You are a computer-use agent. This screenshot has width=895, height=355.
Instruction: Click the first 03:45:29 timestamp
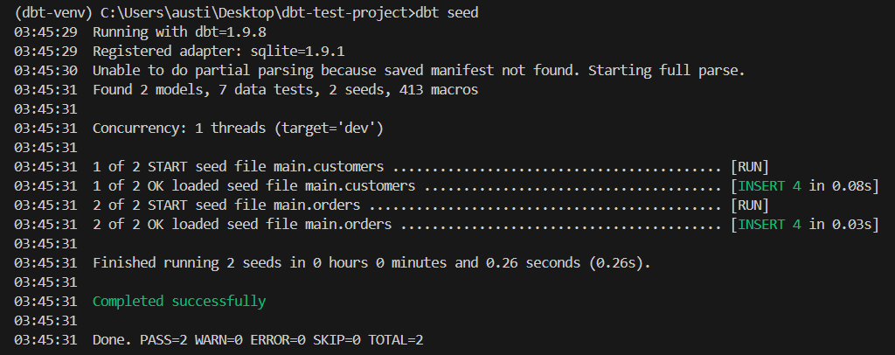click(x=45, y=32)
